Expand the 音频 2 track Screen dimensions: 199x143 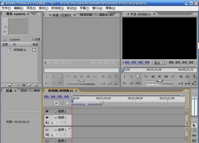(x=56, y=141)
